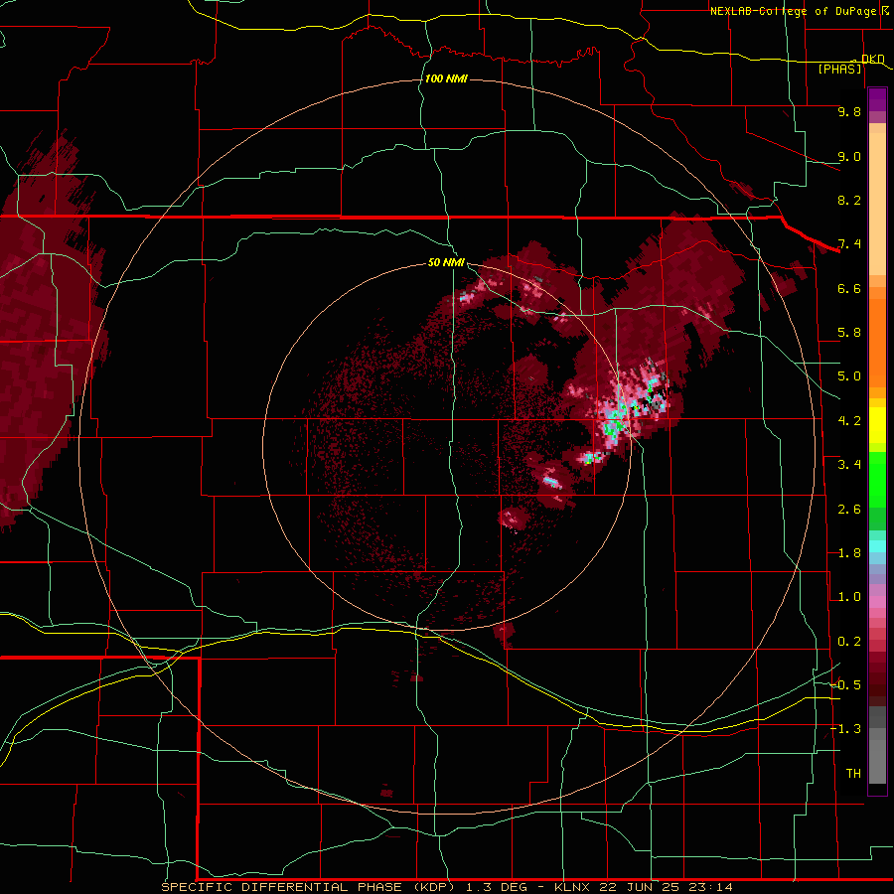This screenshot has height=894, width=894.
Task: Click the 4.2 value on the color scale
Action: (x=849, y=421)
